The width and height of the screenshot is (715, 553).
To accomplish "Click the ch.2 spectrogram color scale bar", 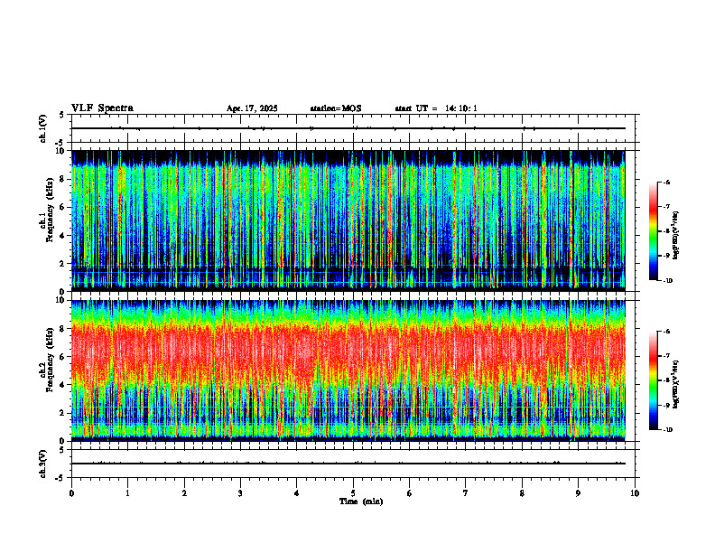I will (x=653, y=380).
